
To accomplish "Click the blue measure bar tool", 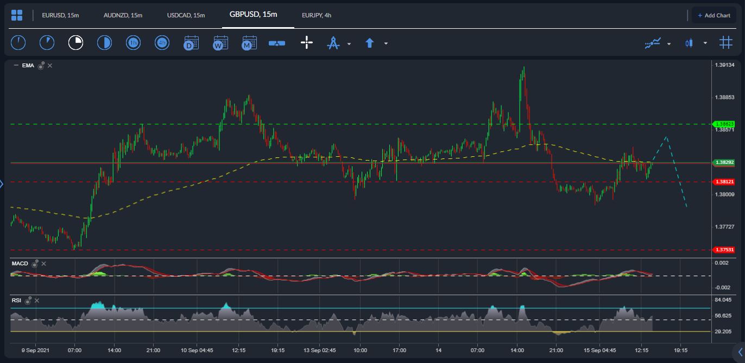I will [277, 43].
